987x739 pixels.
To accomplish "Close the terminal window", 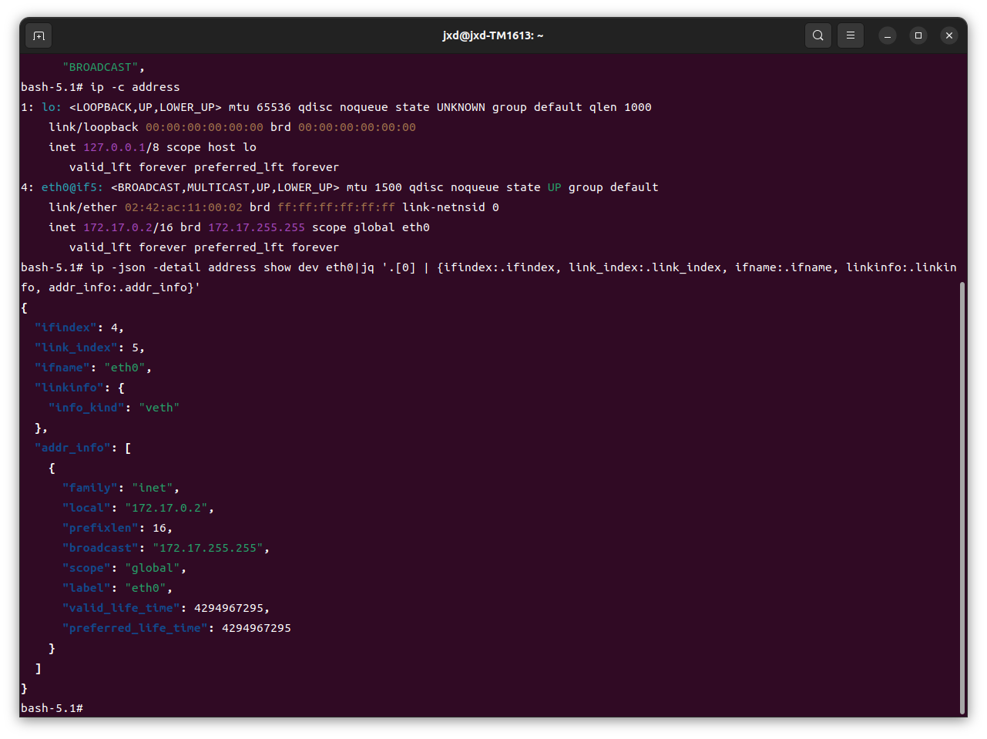I will tap(949, 35).
